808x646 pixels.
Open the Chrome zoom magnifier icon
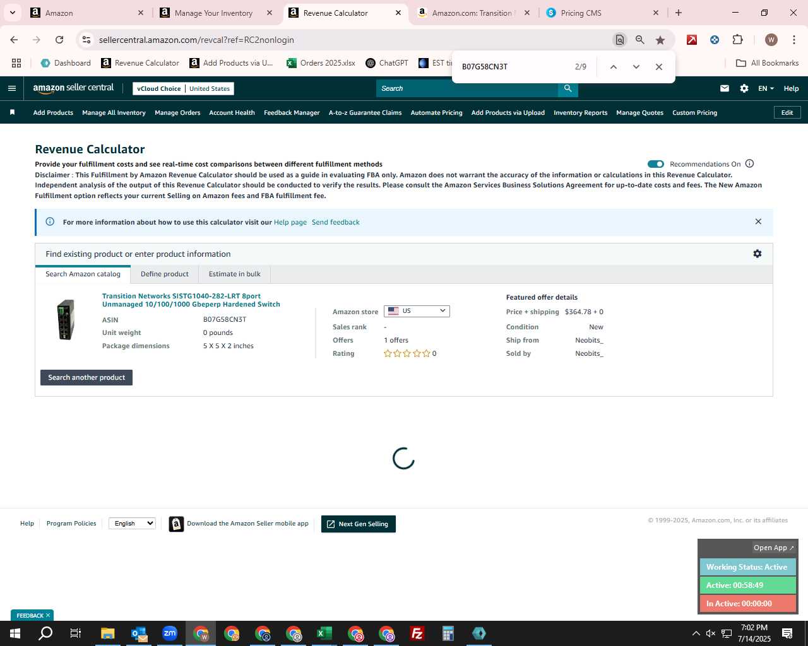point(640,40)
